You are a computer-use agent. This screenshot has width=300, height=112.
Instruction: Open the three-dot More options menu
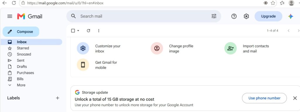tap(99, 31)
